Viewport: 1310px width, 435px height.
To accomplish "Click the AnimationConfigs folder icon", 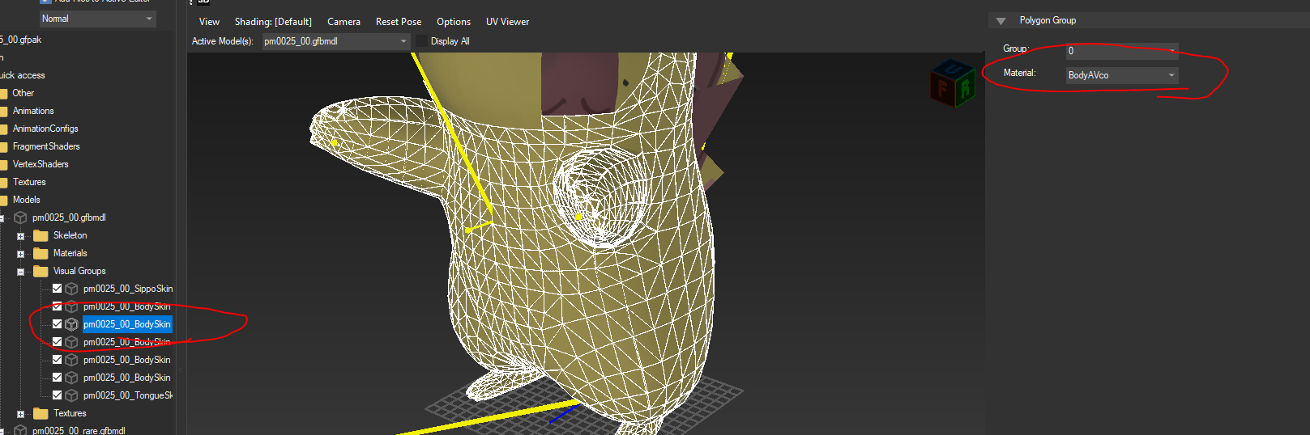I will pos(3,129).
